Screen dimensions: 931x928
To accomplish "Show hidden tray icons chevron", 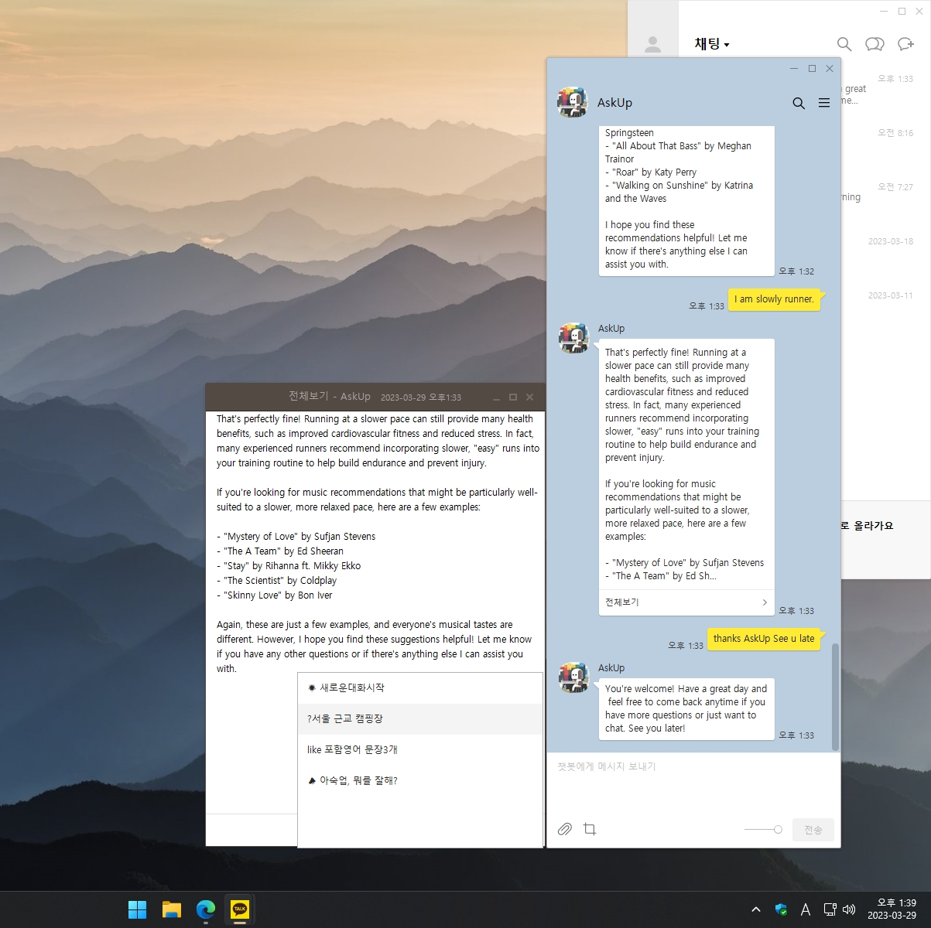I will (x=756, y=909).
